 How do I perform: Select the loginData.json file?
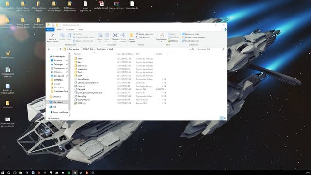82,100
